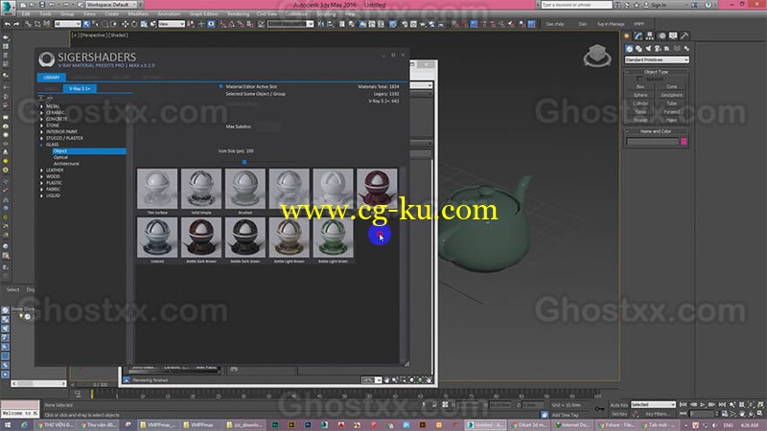Toggle the AutoGrid checkbox

(639, 79)
